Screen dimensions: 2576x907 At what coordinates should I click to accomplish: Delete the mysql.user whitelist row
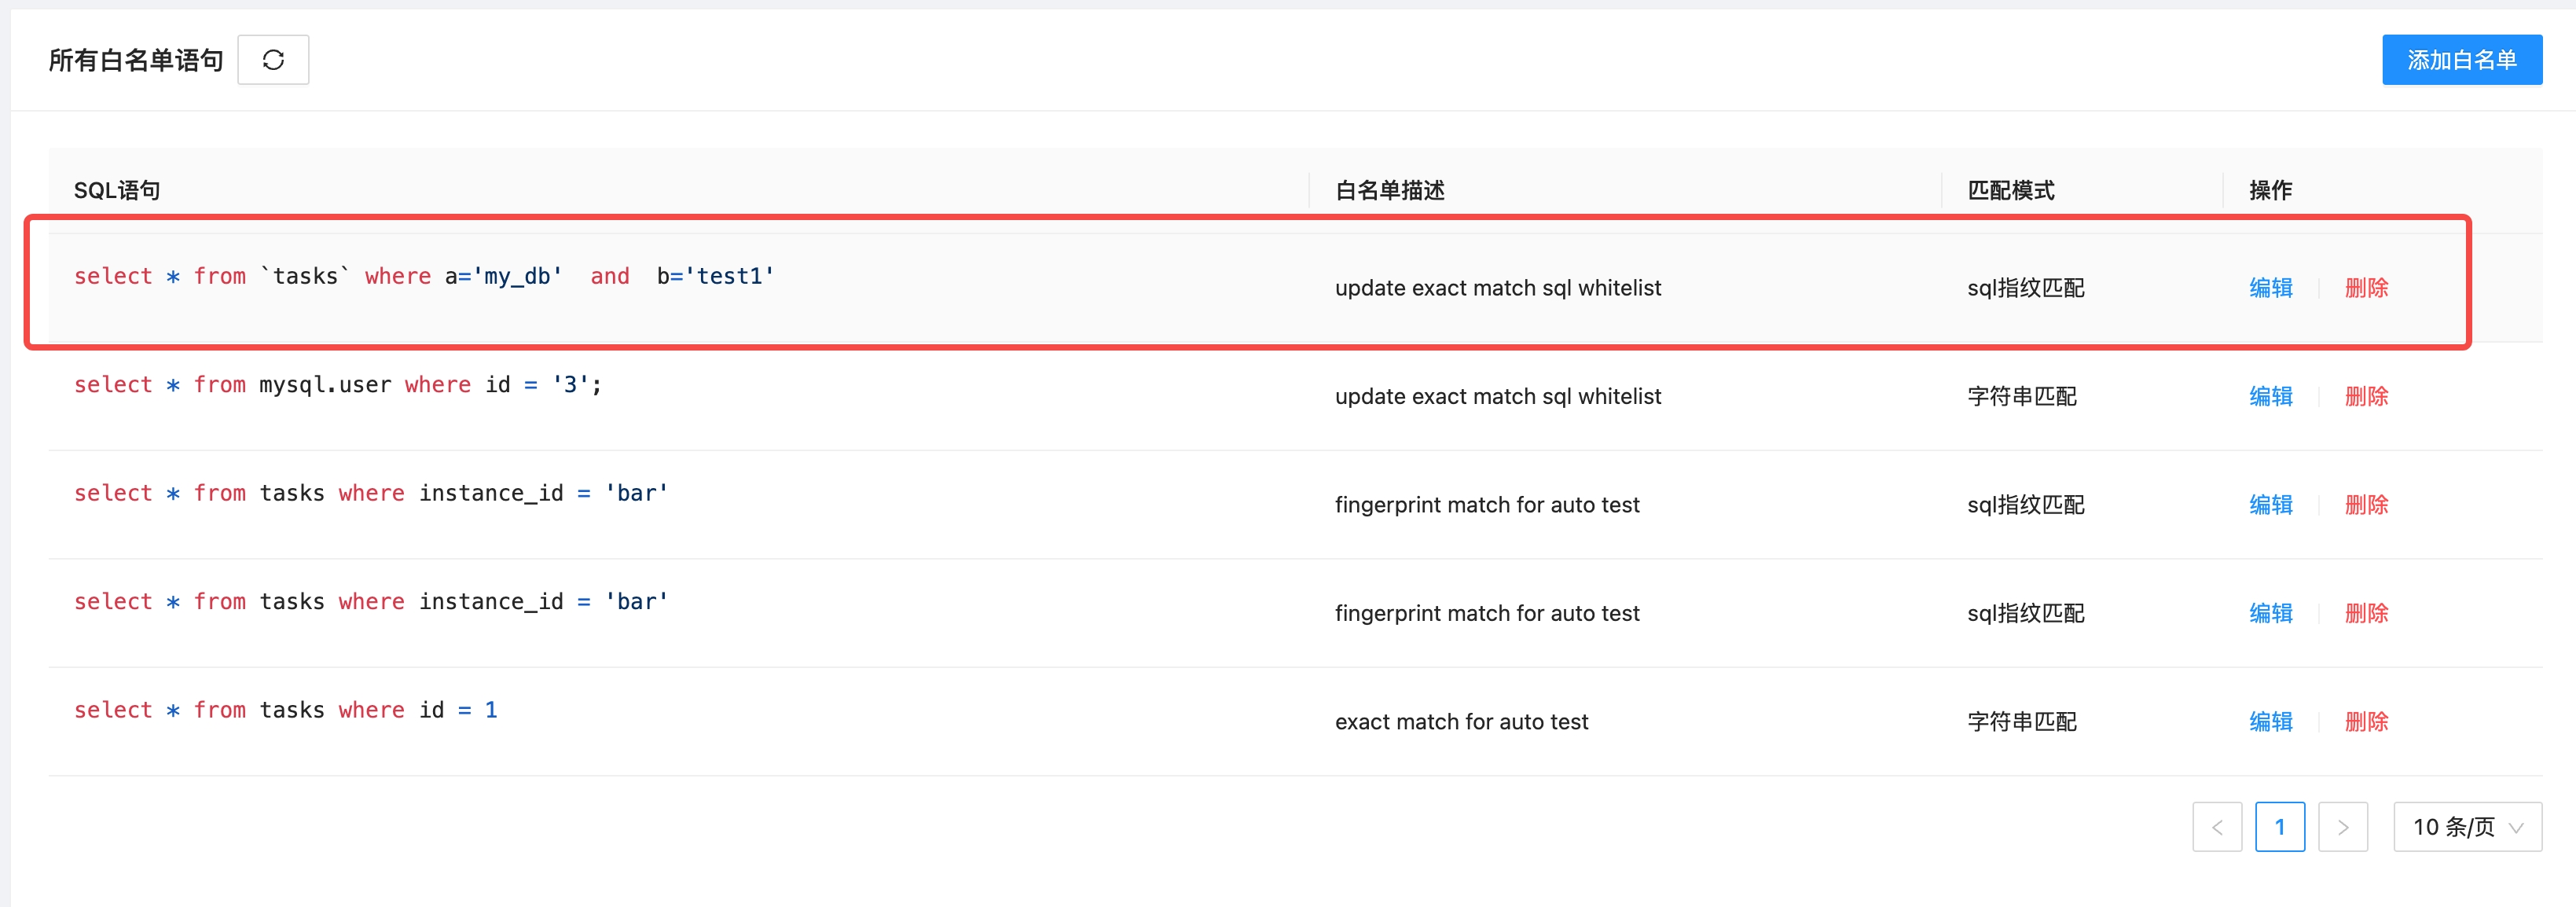pyautogui.click(x=2366, y=396)
